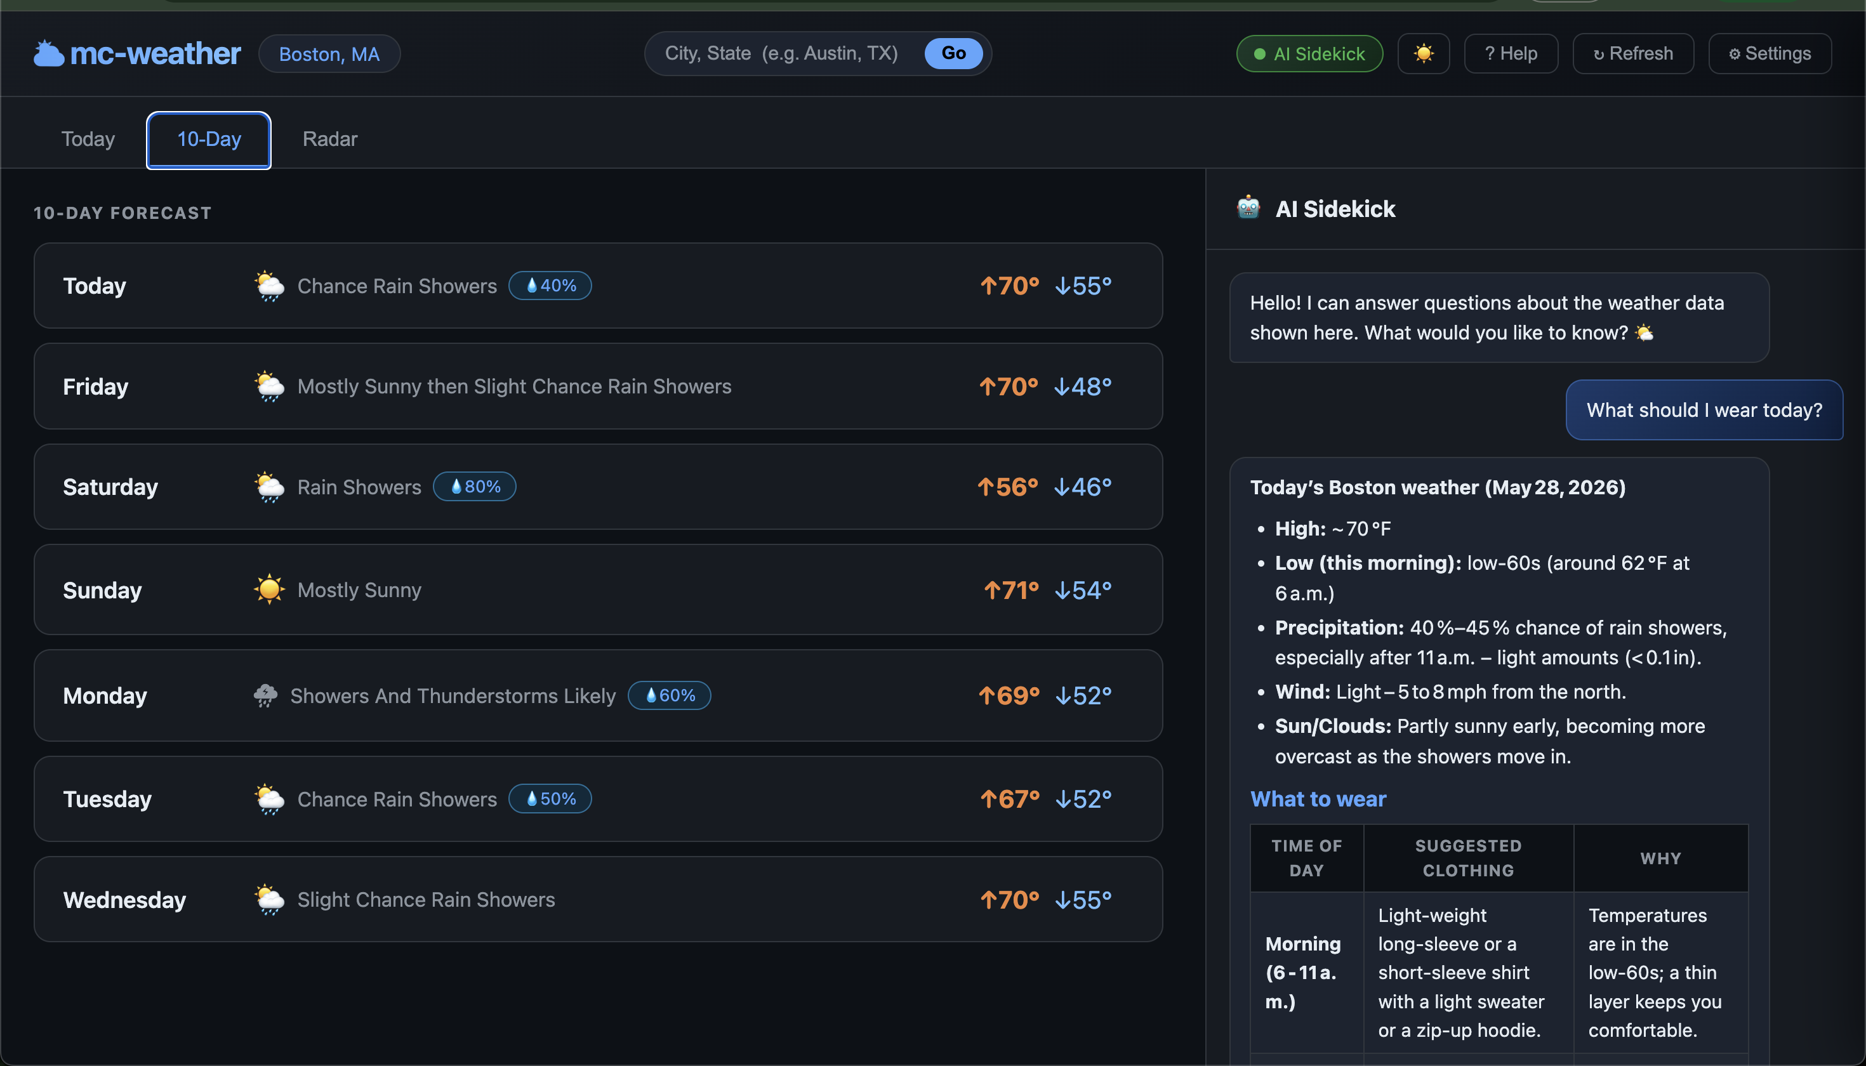Click the Boston, MA location pill

pyautogui.click(x=329, y=53)
